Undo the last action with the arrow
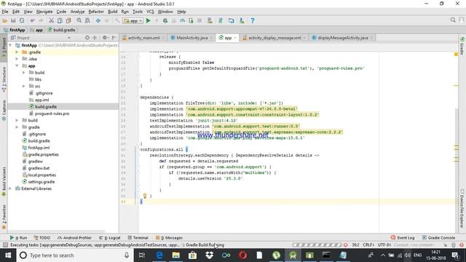This screenshot has width=466, height=262. click(32, 20)
